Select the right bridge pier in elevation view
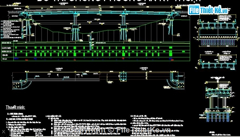240x137 pixels. point(124,27)
